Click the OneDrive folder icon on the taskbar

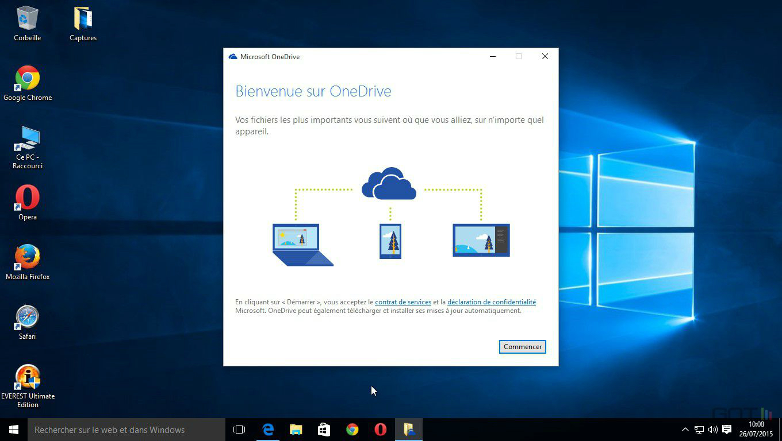point(408,429)
